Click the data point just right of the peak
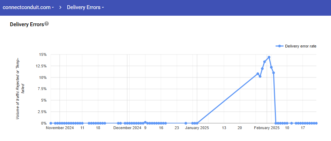The image size is (331, 141). (x=271, y=67)
